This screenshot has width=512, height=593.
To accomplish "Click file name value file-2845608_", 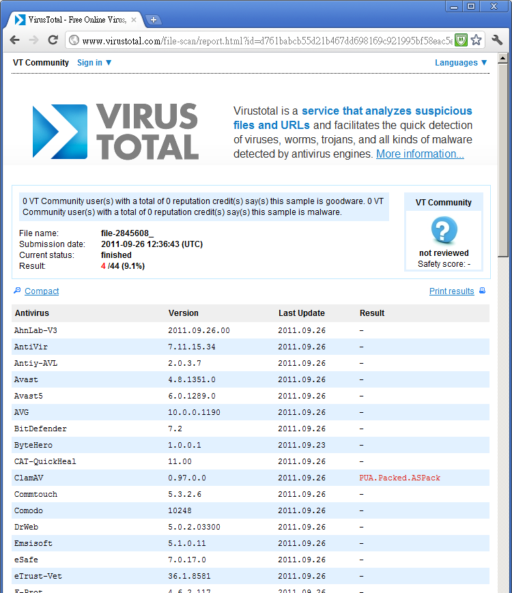I will pyautogui.click(x=127, y=233).
